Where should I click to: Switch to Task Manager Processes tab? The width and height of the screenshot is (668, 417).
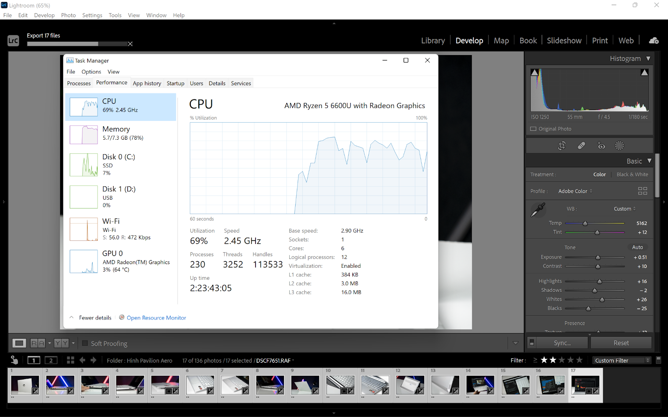79,83
